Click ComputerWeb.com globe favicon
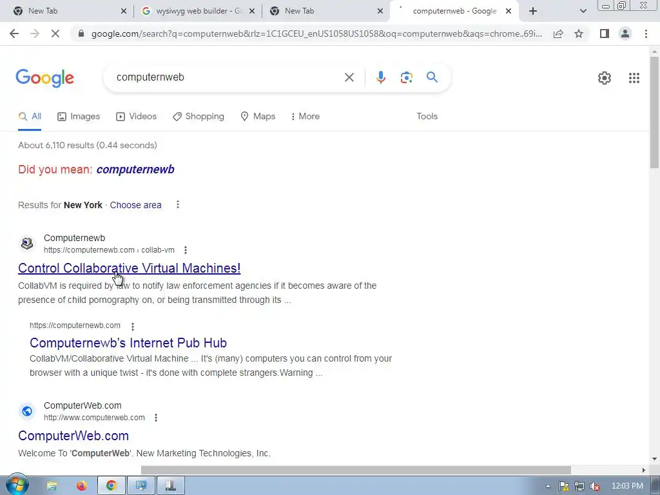The width and height of the screenshot is (660, 495). pos(27,411)
